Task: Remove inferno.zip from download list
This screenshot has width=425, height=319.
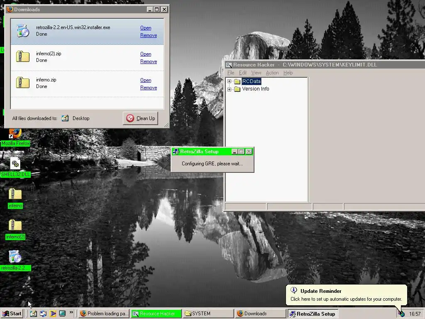Action: point(149,88)
